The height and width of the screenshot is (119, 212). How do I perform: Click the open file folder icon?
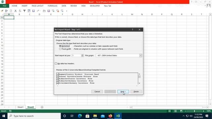tap(44, 11)
